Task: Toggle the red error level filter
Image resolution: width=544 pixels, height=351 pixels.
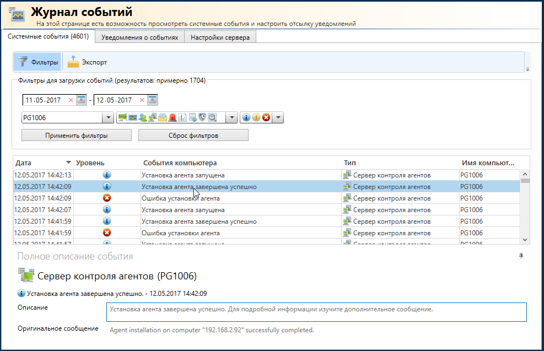Action: [x=266, y=117]
